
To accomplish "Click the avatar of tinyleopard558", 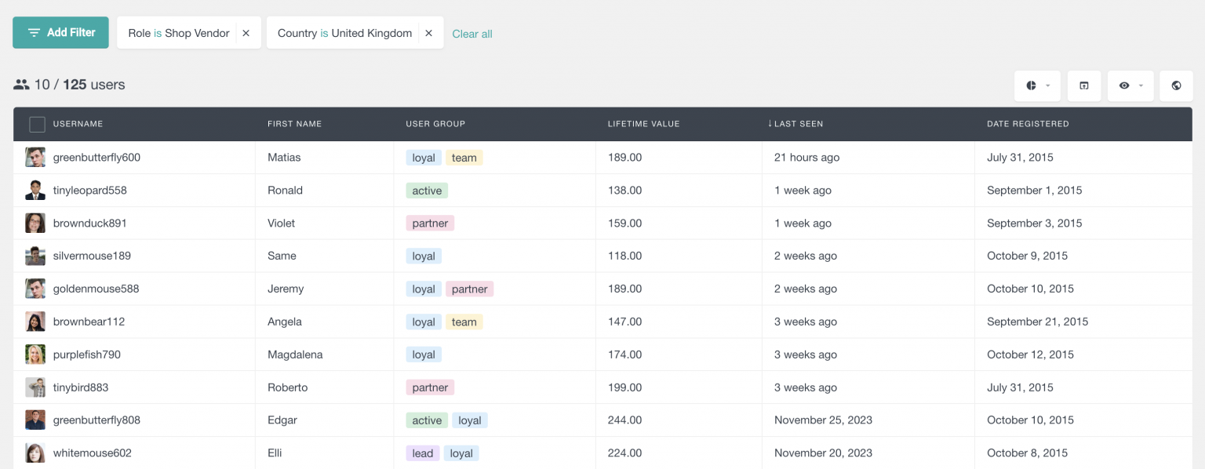I will pos(35,191).
